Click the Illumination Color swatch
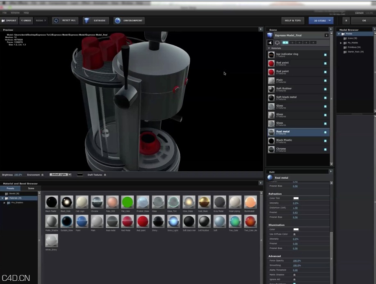376x284 pixels. tap(296, 229)
